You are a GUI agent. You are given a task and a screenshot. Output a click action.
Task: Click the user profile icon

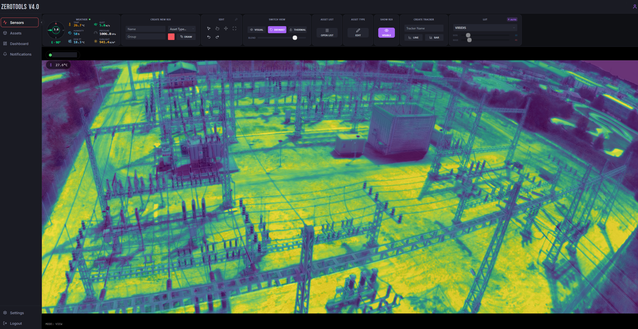[x=634, y=6]
